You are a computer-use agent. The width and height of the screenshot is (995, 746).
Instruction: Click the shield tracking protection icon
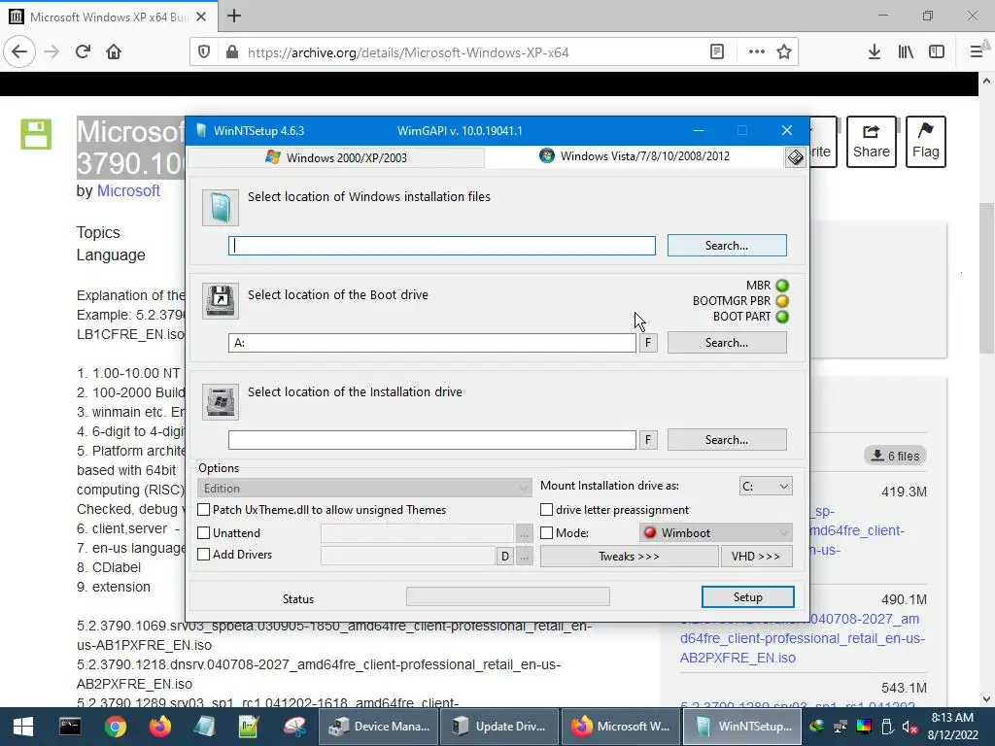click(x=204, y=52)
